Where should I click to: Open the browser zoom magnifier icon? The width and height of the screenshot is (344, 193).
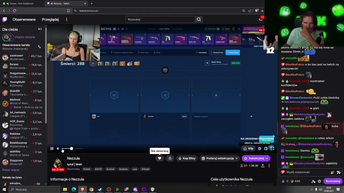[x=244, y=11]
